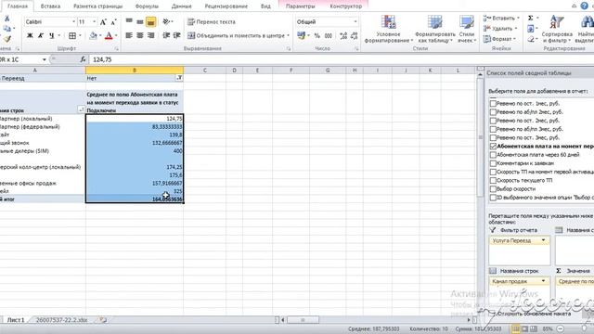Check field Ревеню по ост. 2мес, руб.

493,121
